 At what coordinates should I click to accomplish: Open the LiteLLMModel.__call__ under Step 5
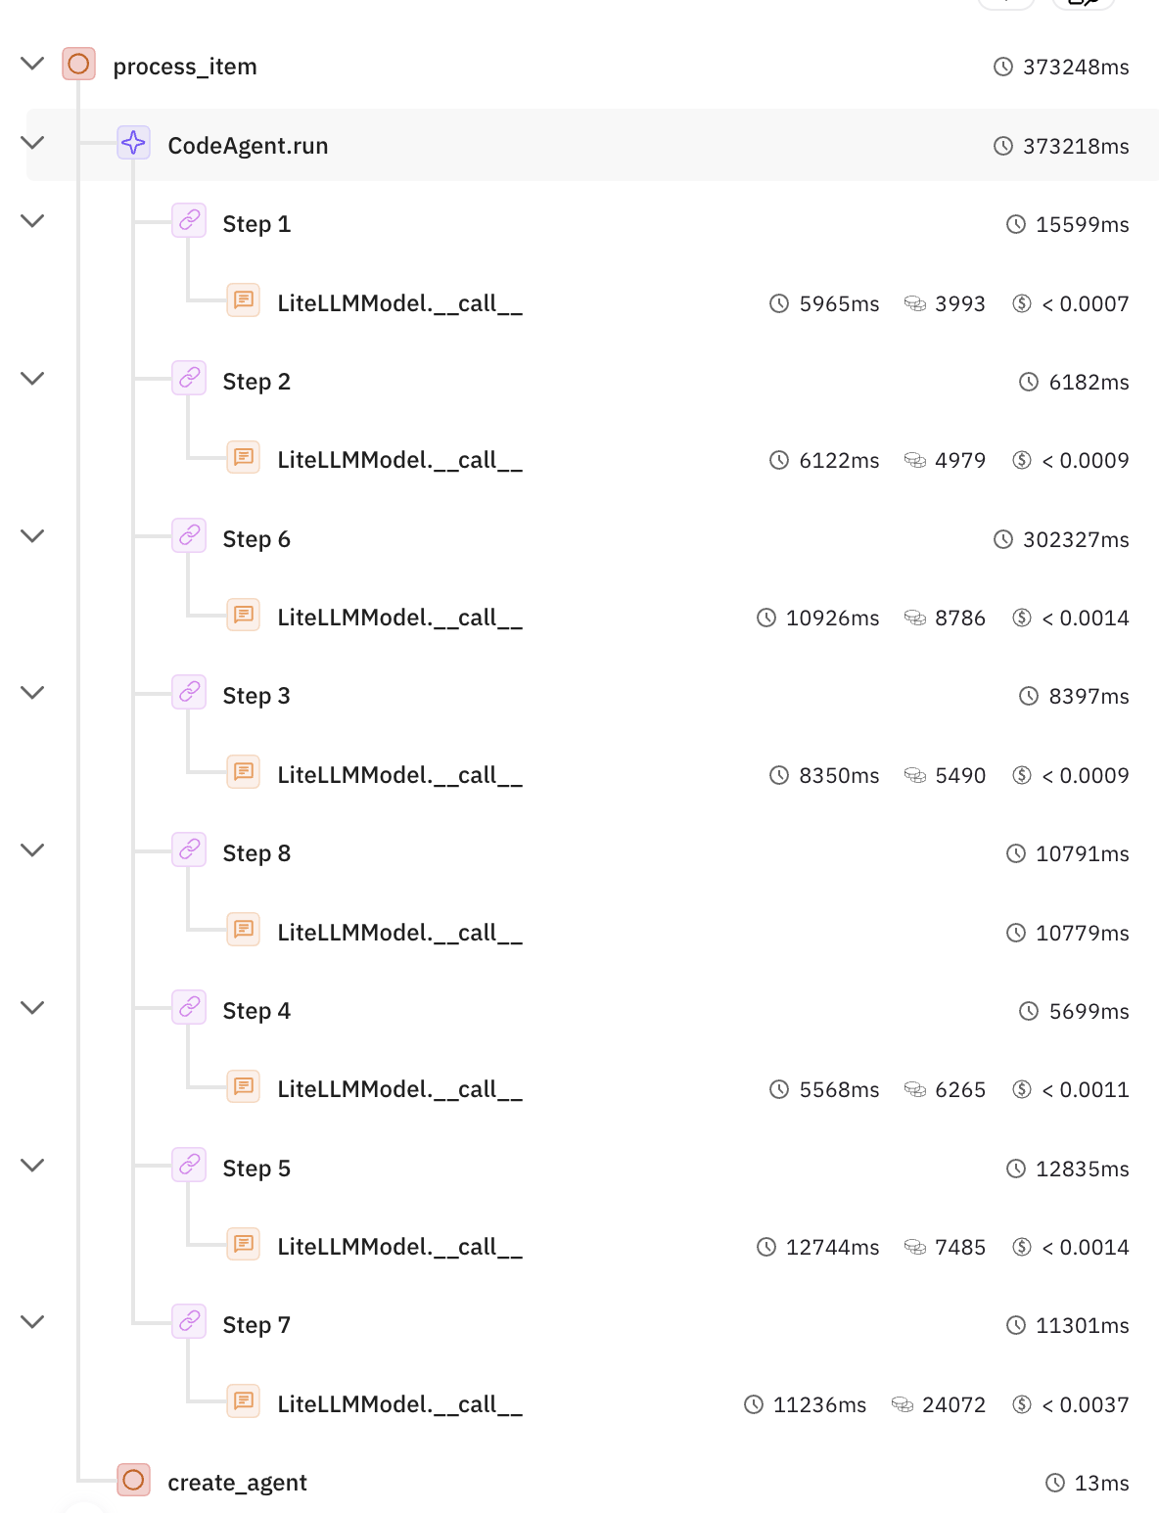399,1247
